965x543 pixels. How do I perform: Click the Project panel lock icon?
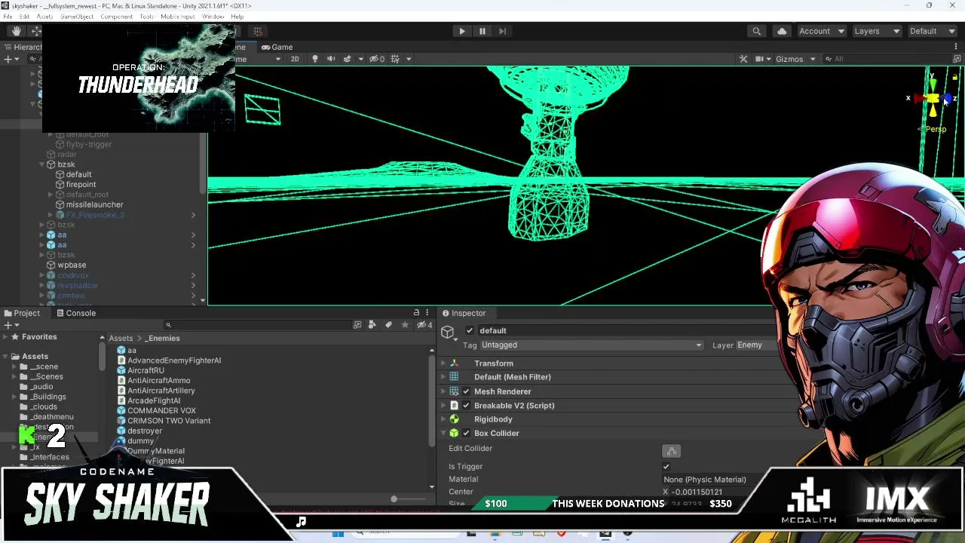point(416,313)
